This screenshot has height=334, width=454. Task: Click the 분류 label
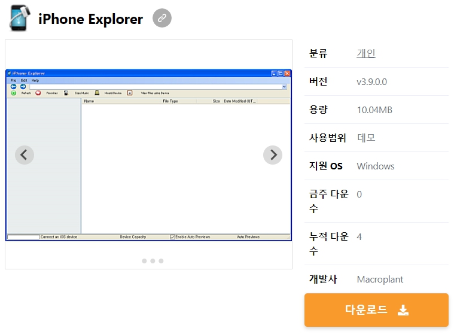tap(318, 53)
